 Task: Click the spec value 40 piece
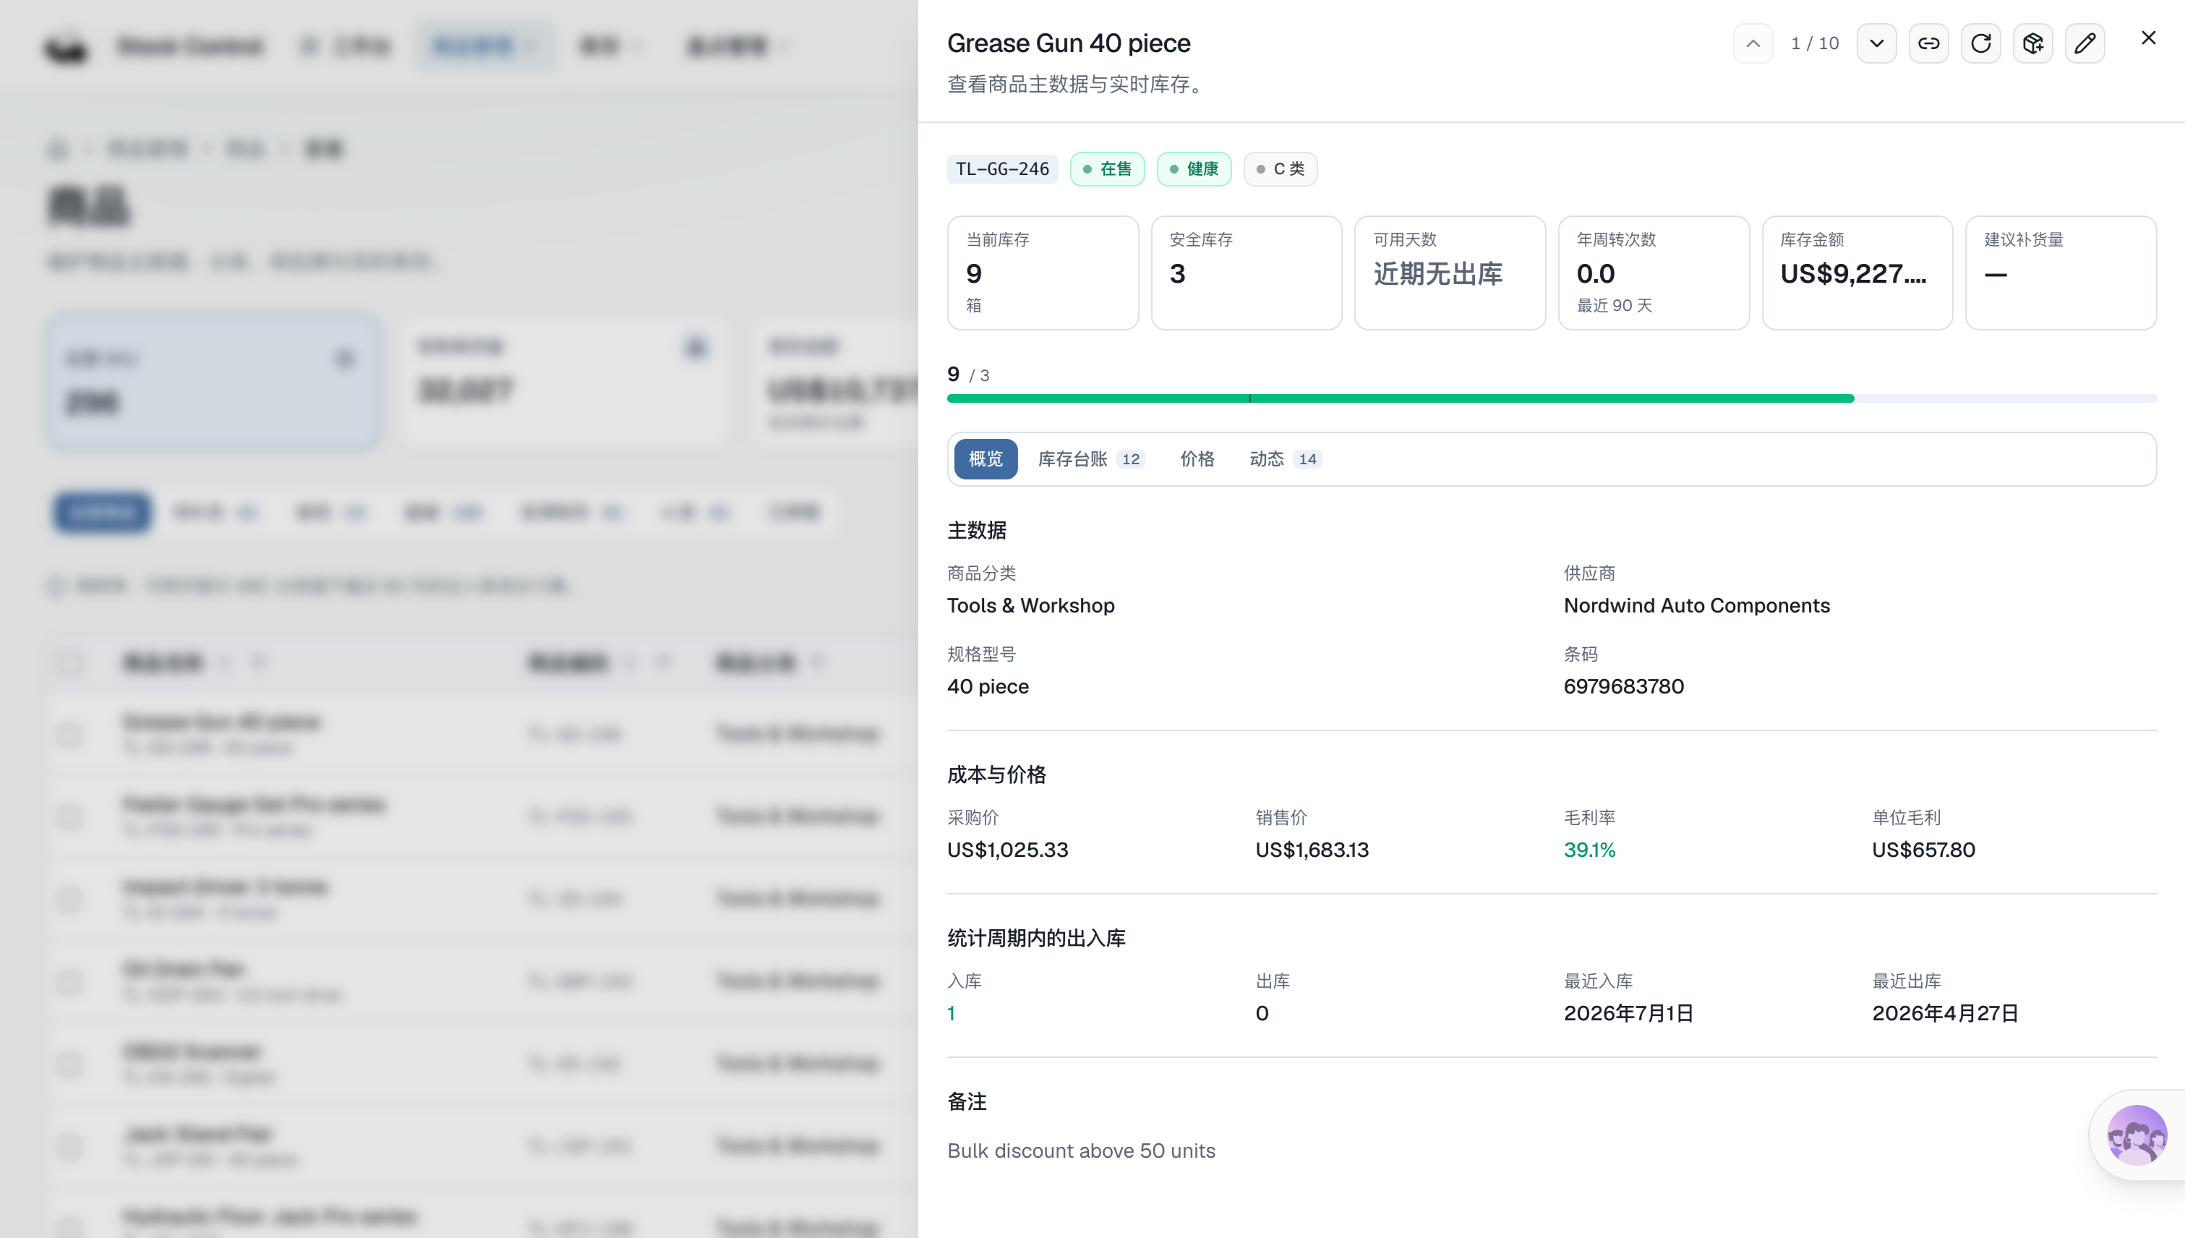[x=987, y=686]
